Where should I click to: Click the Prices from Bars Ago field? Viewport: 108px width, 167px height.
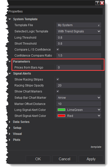click(x=78, y=67)
